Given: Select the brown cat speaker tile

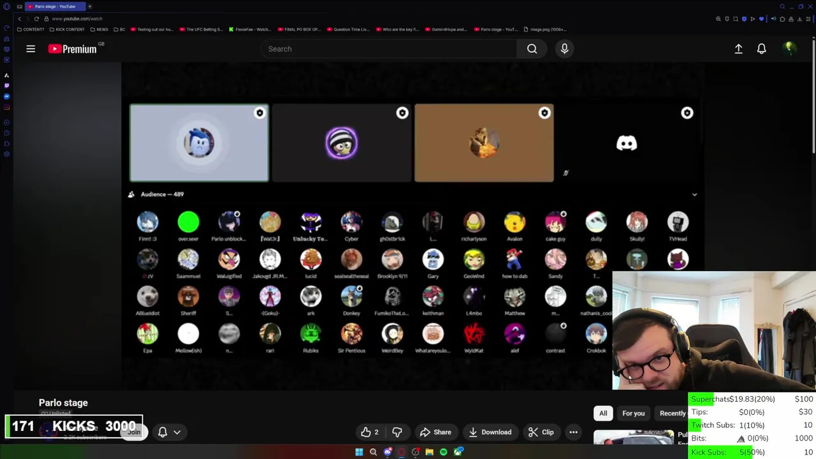Looking at the screenshot, I should pyautogui.click(x=484, y=143).
